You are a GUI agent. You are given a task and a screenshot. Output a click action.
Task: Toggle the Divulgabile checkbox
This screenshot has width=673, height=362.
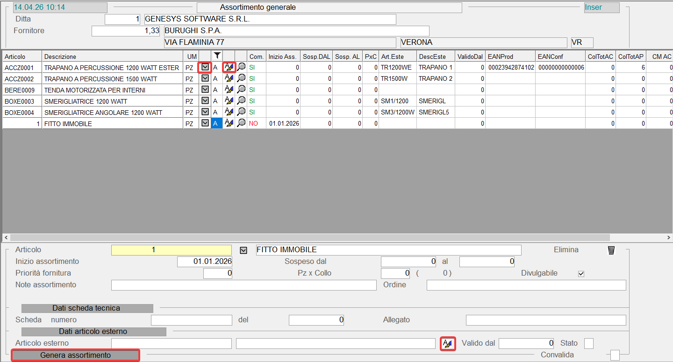tap(581, 274)
